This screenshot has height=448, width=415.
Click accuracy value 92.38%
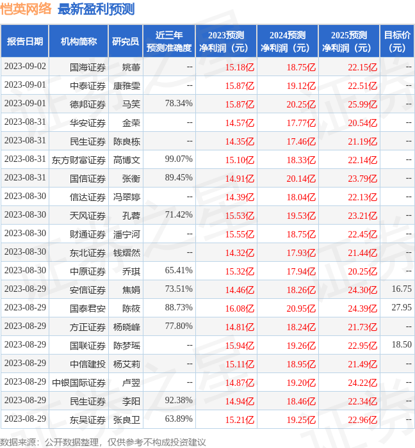179,401
